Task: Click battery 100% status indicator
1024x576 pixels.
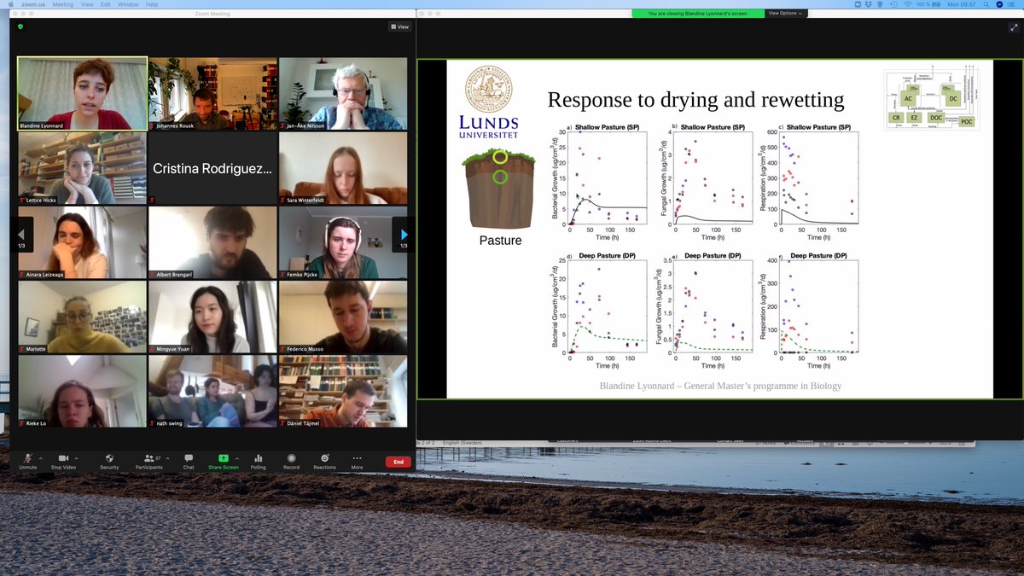Action: point(929,4)
